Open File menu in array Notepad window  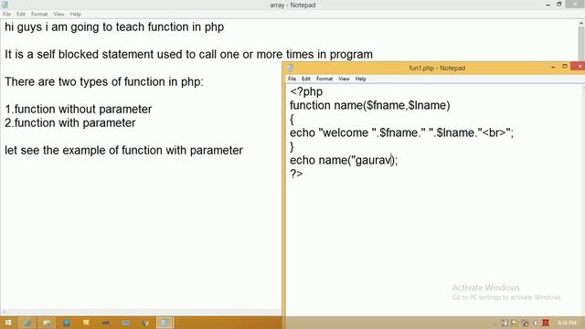pos(6,15)
